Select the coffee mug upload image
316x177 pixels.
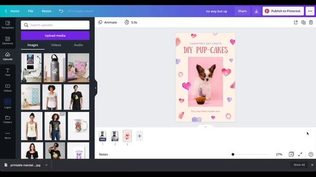[79, 126]
